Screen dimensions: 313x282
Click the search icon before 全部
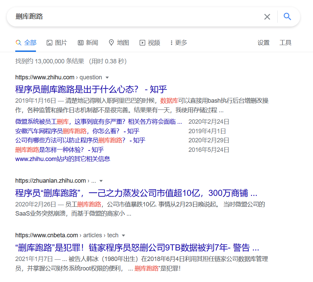[19, 42]
